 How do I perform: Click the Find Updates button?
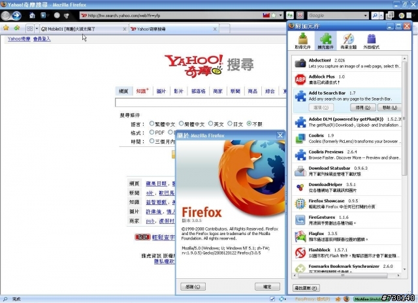click(x=306, y=288)
